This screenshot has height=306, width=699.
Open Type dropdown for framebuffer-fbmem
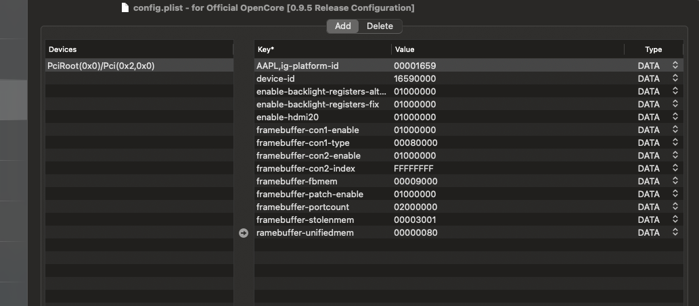tap(675, 182)
